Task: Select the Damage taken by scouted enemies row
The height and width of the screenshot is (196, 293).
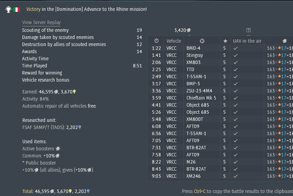Action: point(82,37)
